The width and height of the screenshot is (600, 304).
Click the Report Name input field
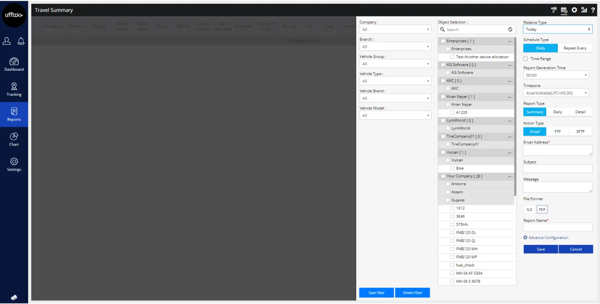pyautogui.click(x=558, y=227)
